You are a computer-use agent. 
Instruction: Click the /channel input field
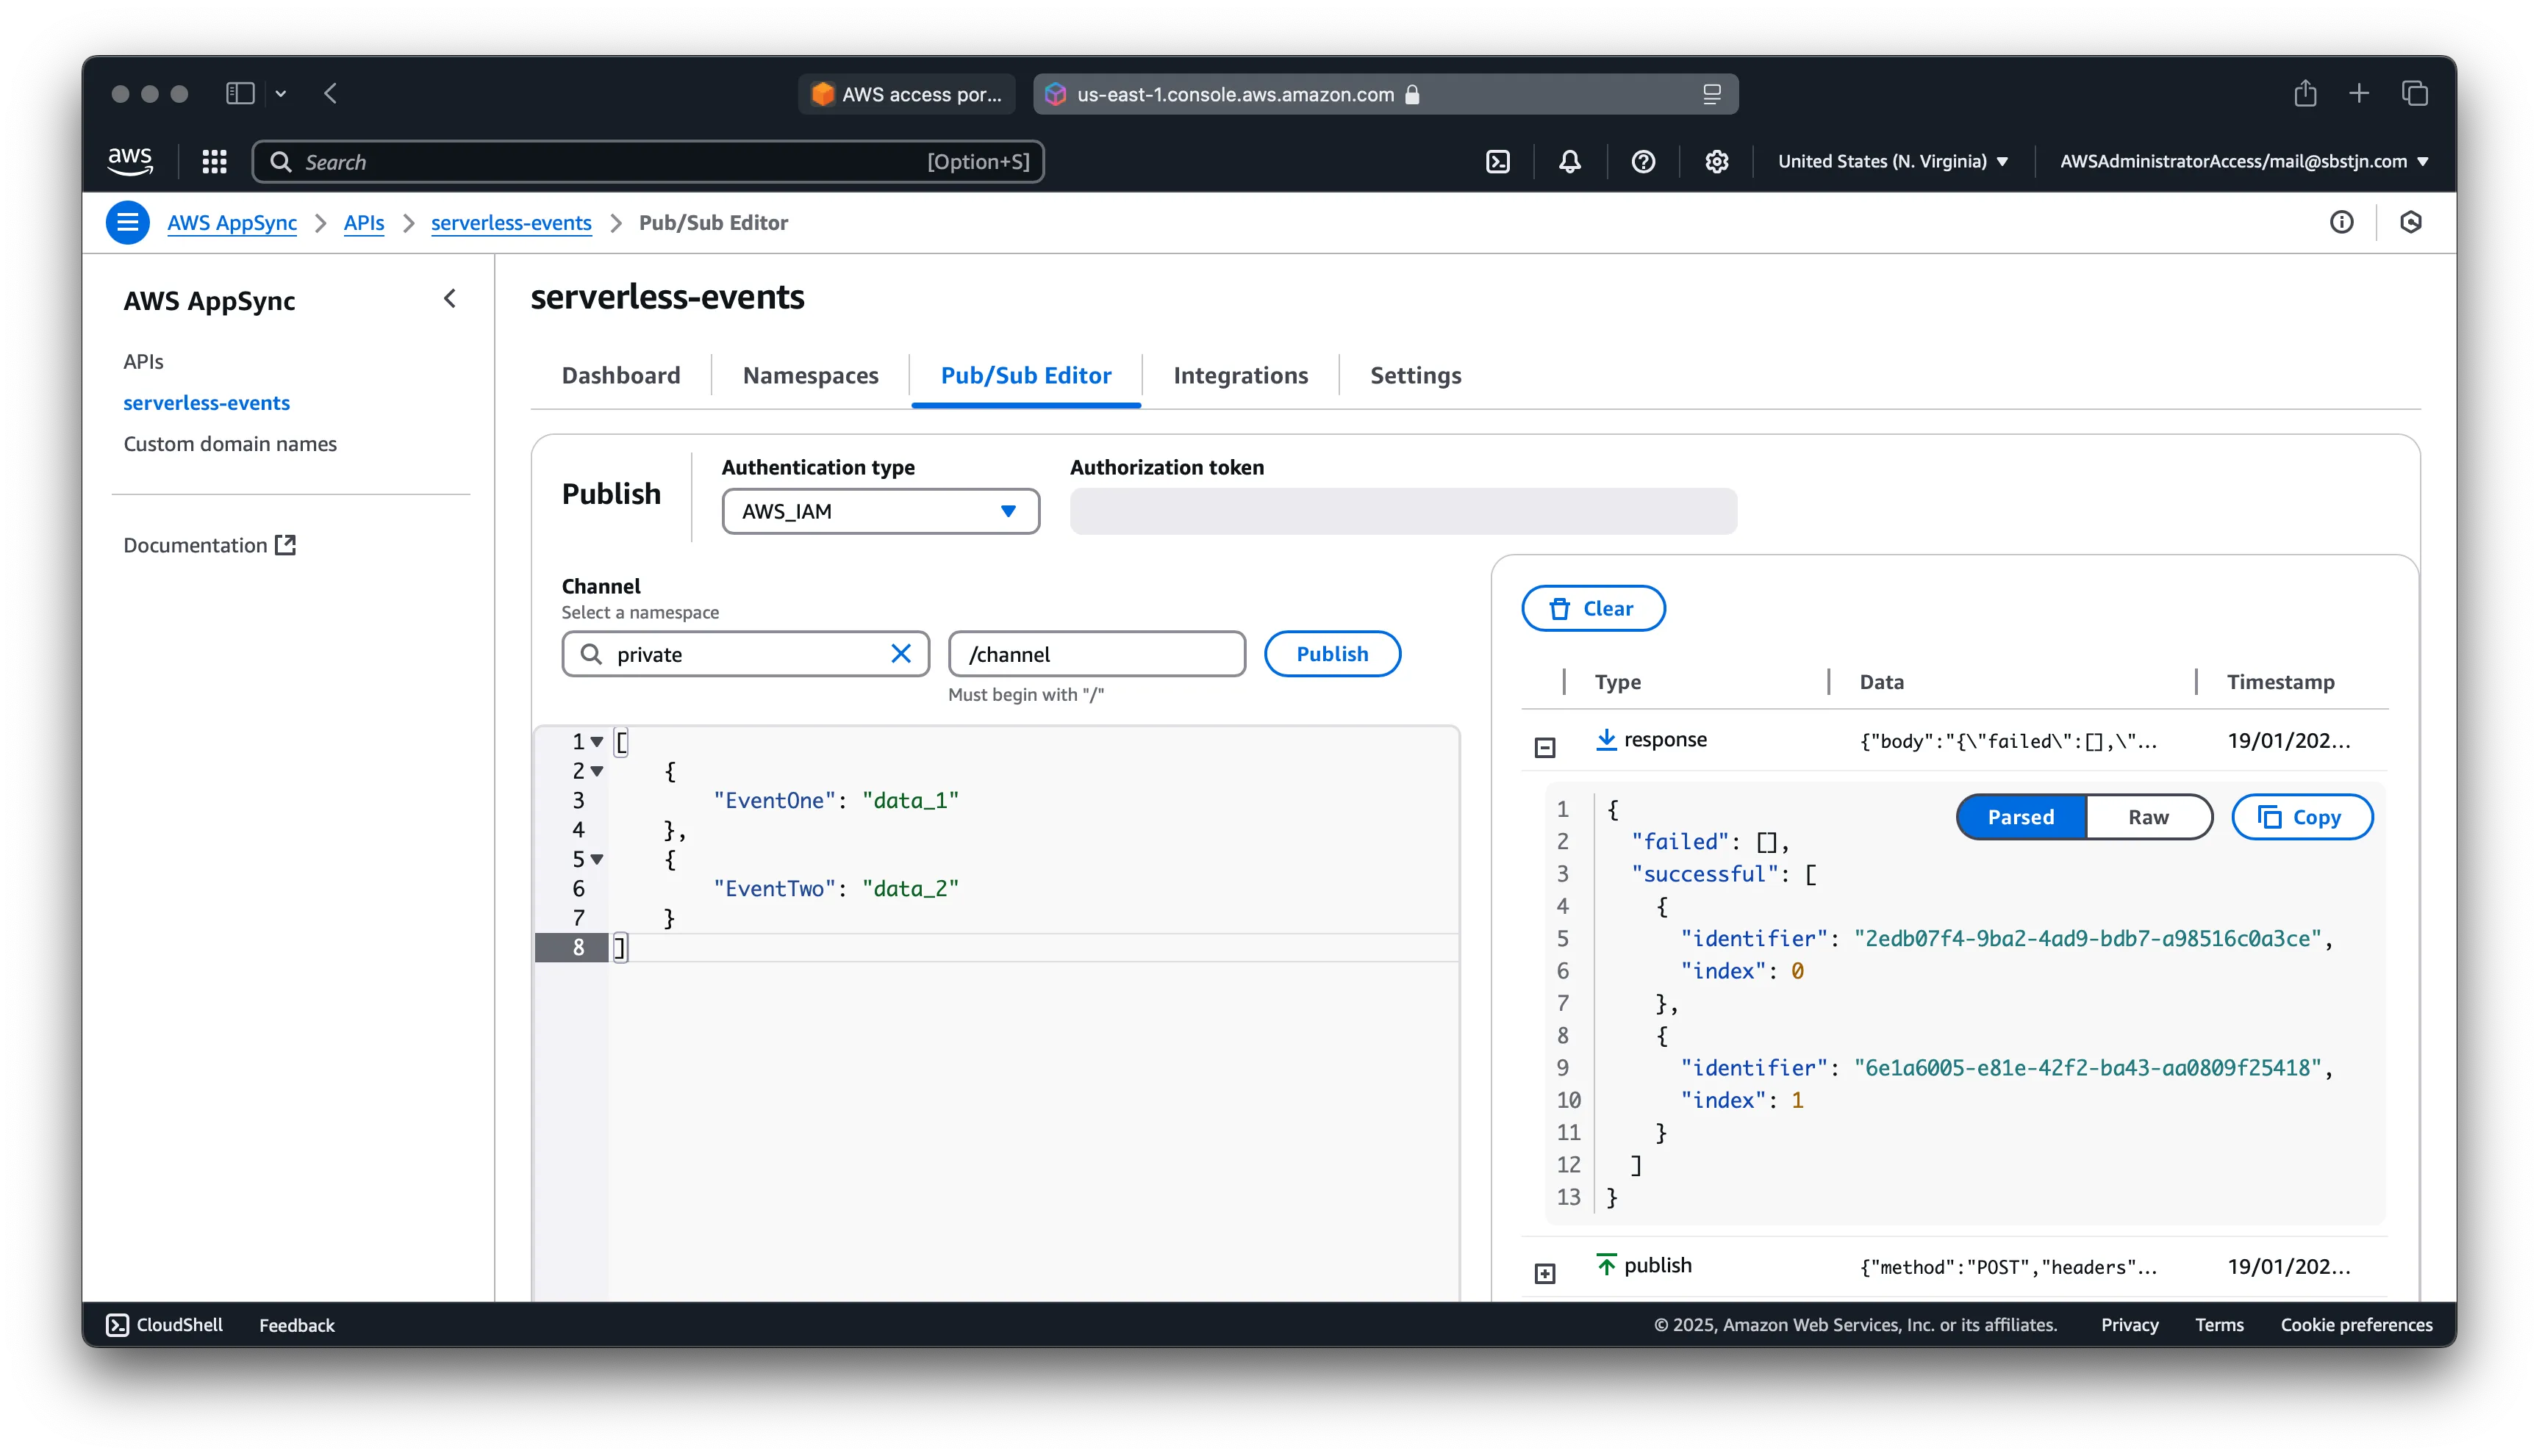click(x=1097, y=653)
